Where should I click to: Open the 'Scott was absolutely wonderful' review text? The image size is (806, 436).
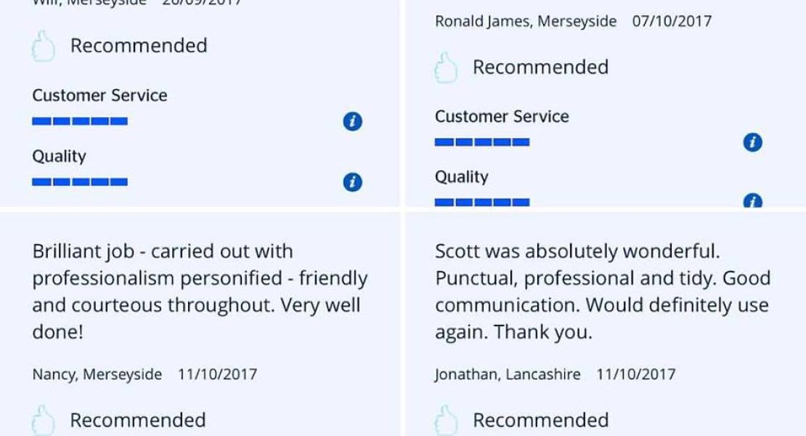(603, 291)
